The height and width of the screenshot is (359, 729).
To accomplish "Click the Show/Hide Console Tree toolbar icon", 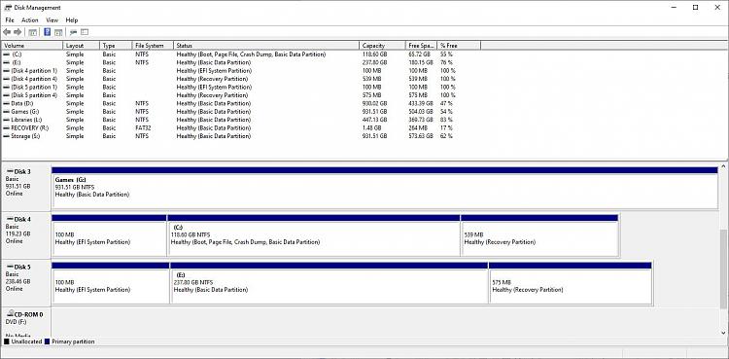I will pyautogui.click(x=32, y=32).
